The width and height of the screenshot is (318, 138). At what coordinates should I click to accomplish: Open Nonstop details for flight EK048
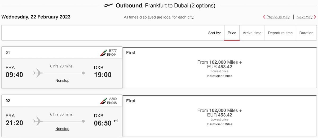[x=62, y=129]
